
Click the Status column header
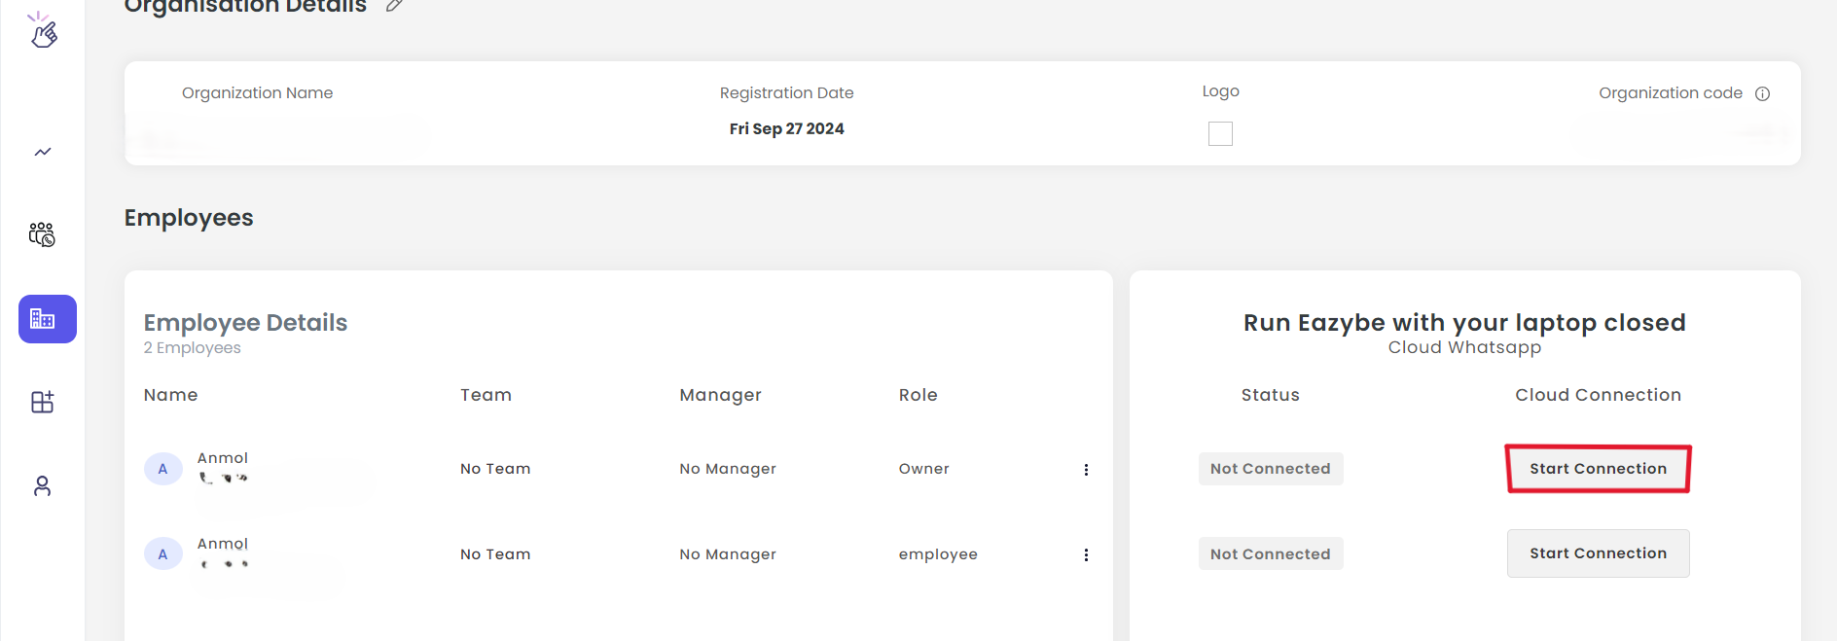(1271, 395)
